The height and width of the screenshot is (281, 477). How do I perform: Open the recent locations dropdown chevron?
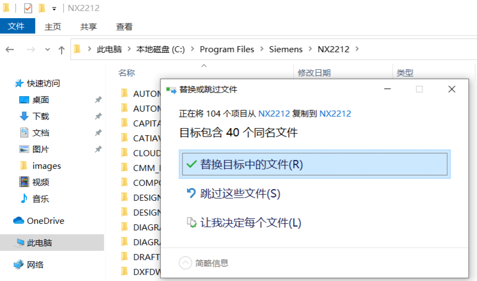47,49
